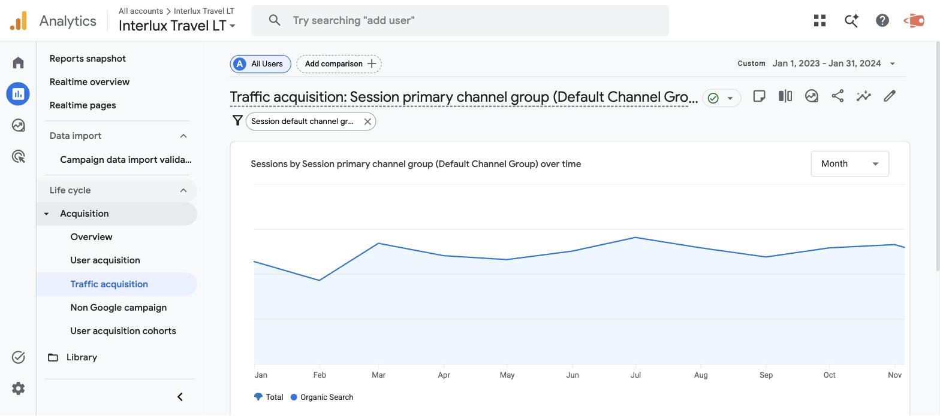
Task: Customize report with pencil icon
Action: 890,96
